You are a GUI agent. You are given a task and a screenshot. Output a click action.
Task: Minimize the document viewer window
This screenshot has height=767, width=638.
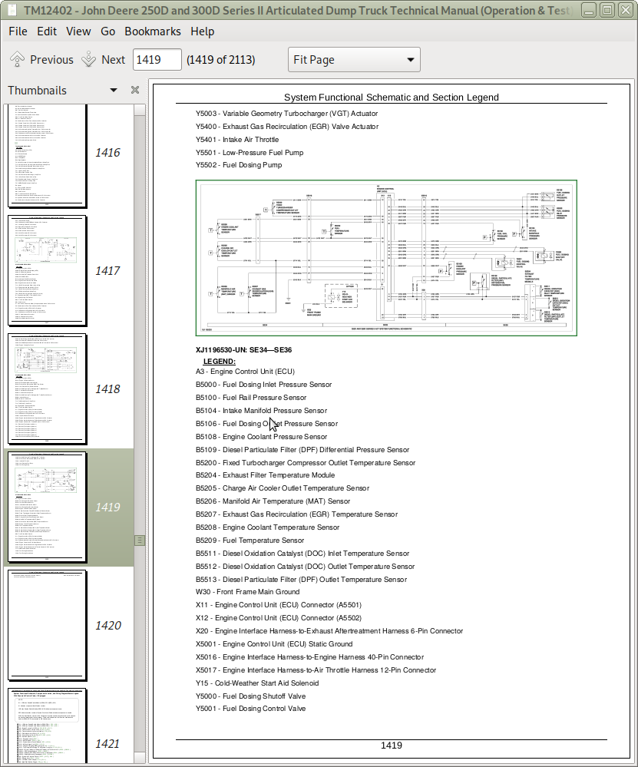tap(589, 10)
